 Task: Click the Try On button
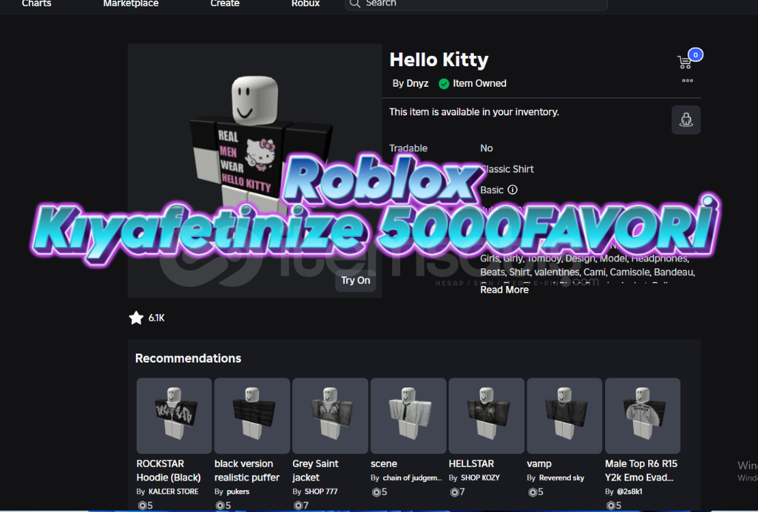pos(356,281)
